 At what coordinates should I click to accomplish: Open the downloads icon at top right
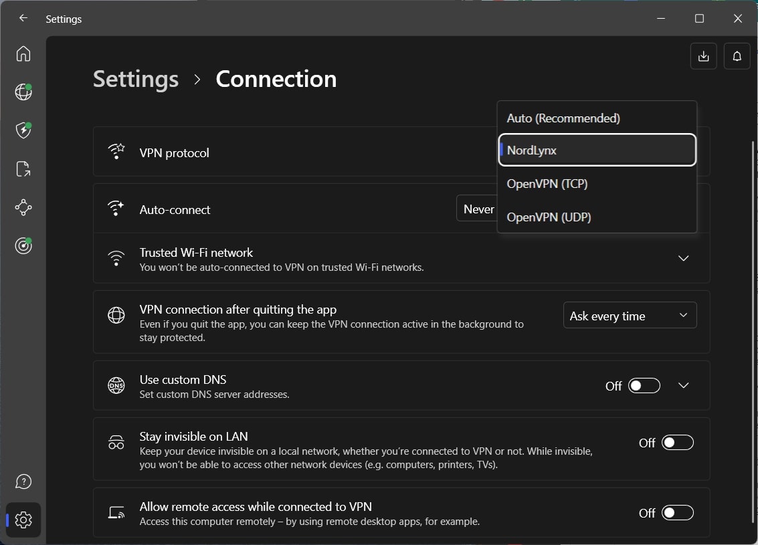click(x=703, y=56)
